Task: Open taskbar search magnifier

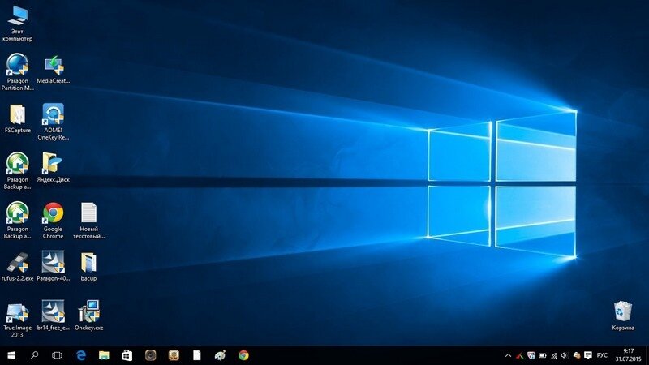Action: (x=34, y=355)
